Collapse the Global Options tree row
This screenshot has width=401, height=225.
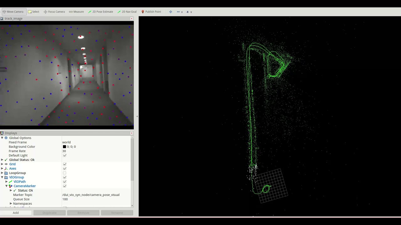(2, 138)
